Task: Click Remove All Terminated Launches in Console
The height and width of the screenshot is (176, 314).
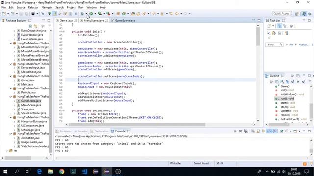Action: [246, 131]
